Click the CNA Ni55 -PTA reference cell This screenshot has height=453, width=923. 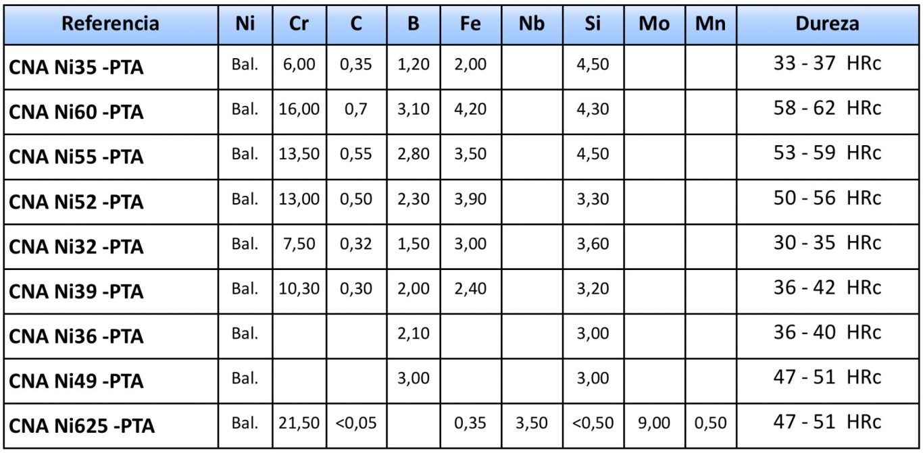(111, 156)
